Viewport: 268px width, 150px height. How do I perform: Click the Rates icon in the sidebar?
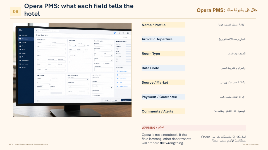[x=20, y=49]
